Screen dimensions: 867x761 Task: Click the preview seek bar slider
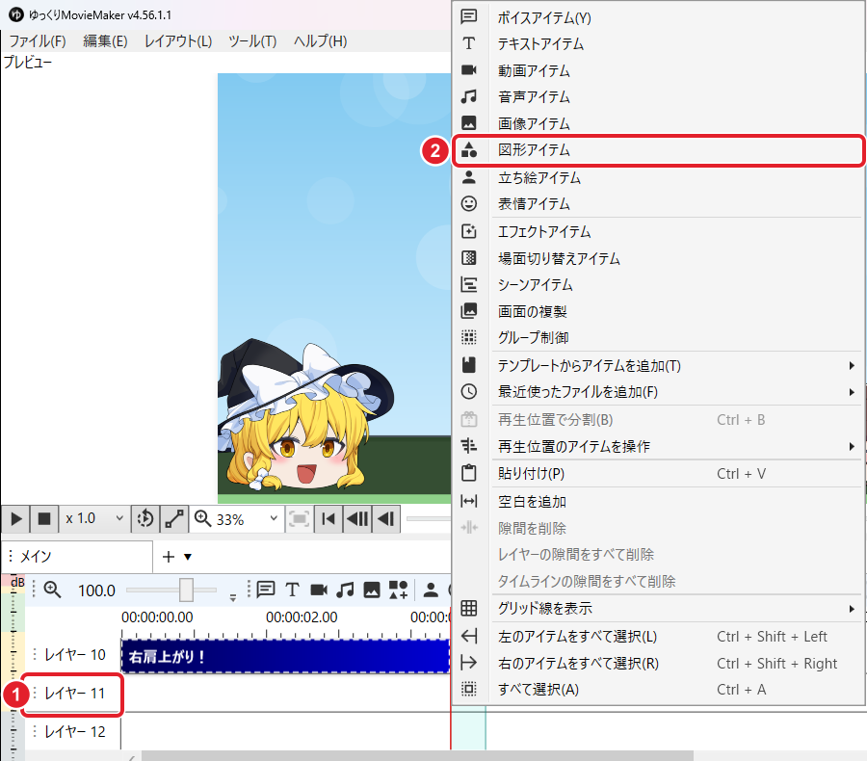tap(428, 519)
